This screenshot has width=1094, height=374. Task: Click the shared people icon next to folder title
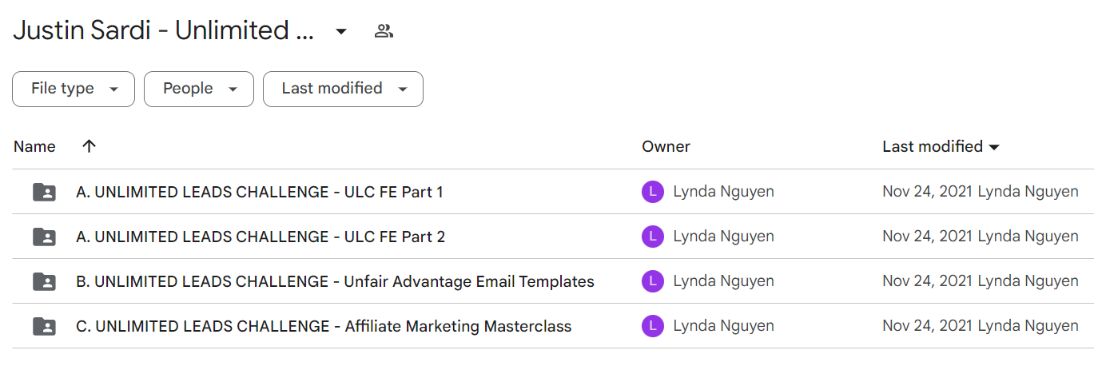tap(384, 31)
